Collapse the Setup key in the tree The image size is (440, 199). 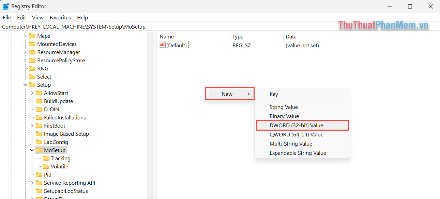(25, 85)
